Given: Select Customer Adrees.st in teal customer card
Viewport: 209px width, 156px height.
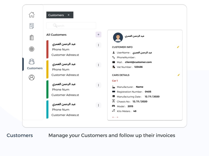Looking at the screenshot, I should 65,115.
